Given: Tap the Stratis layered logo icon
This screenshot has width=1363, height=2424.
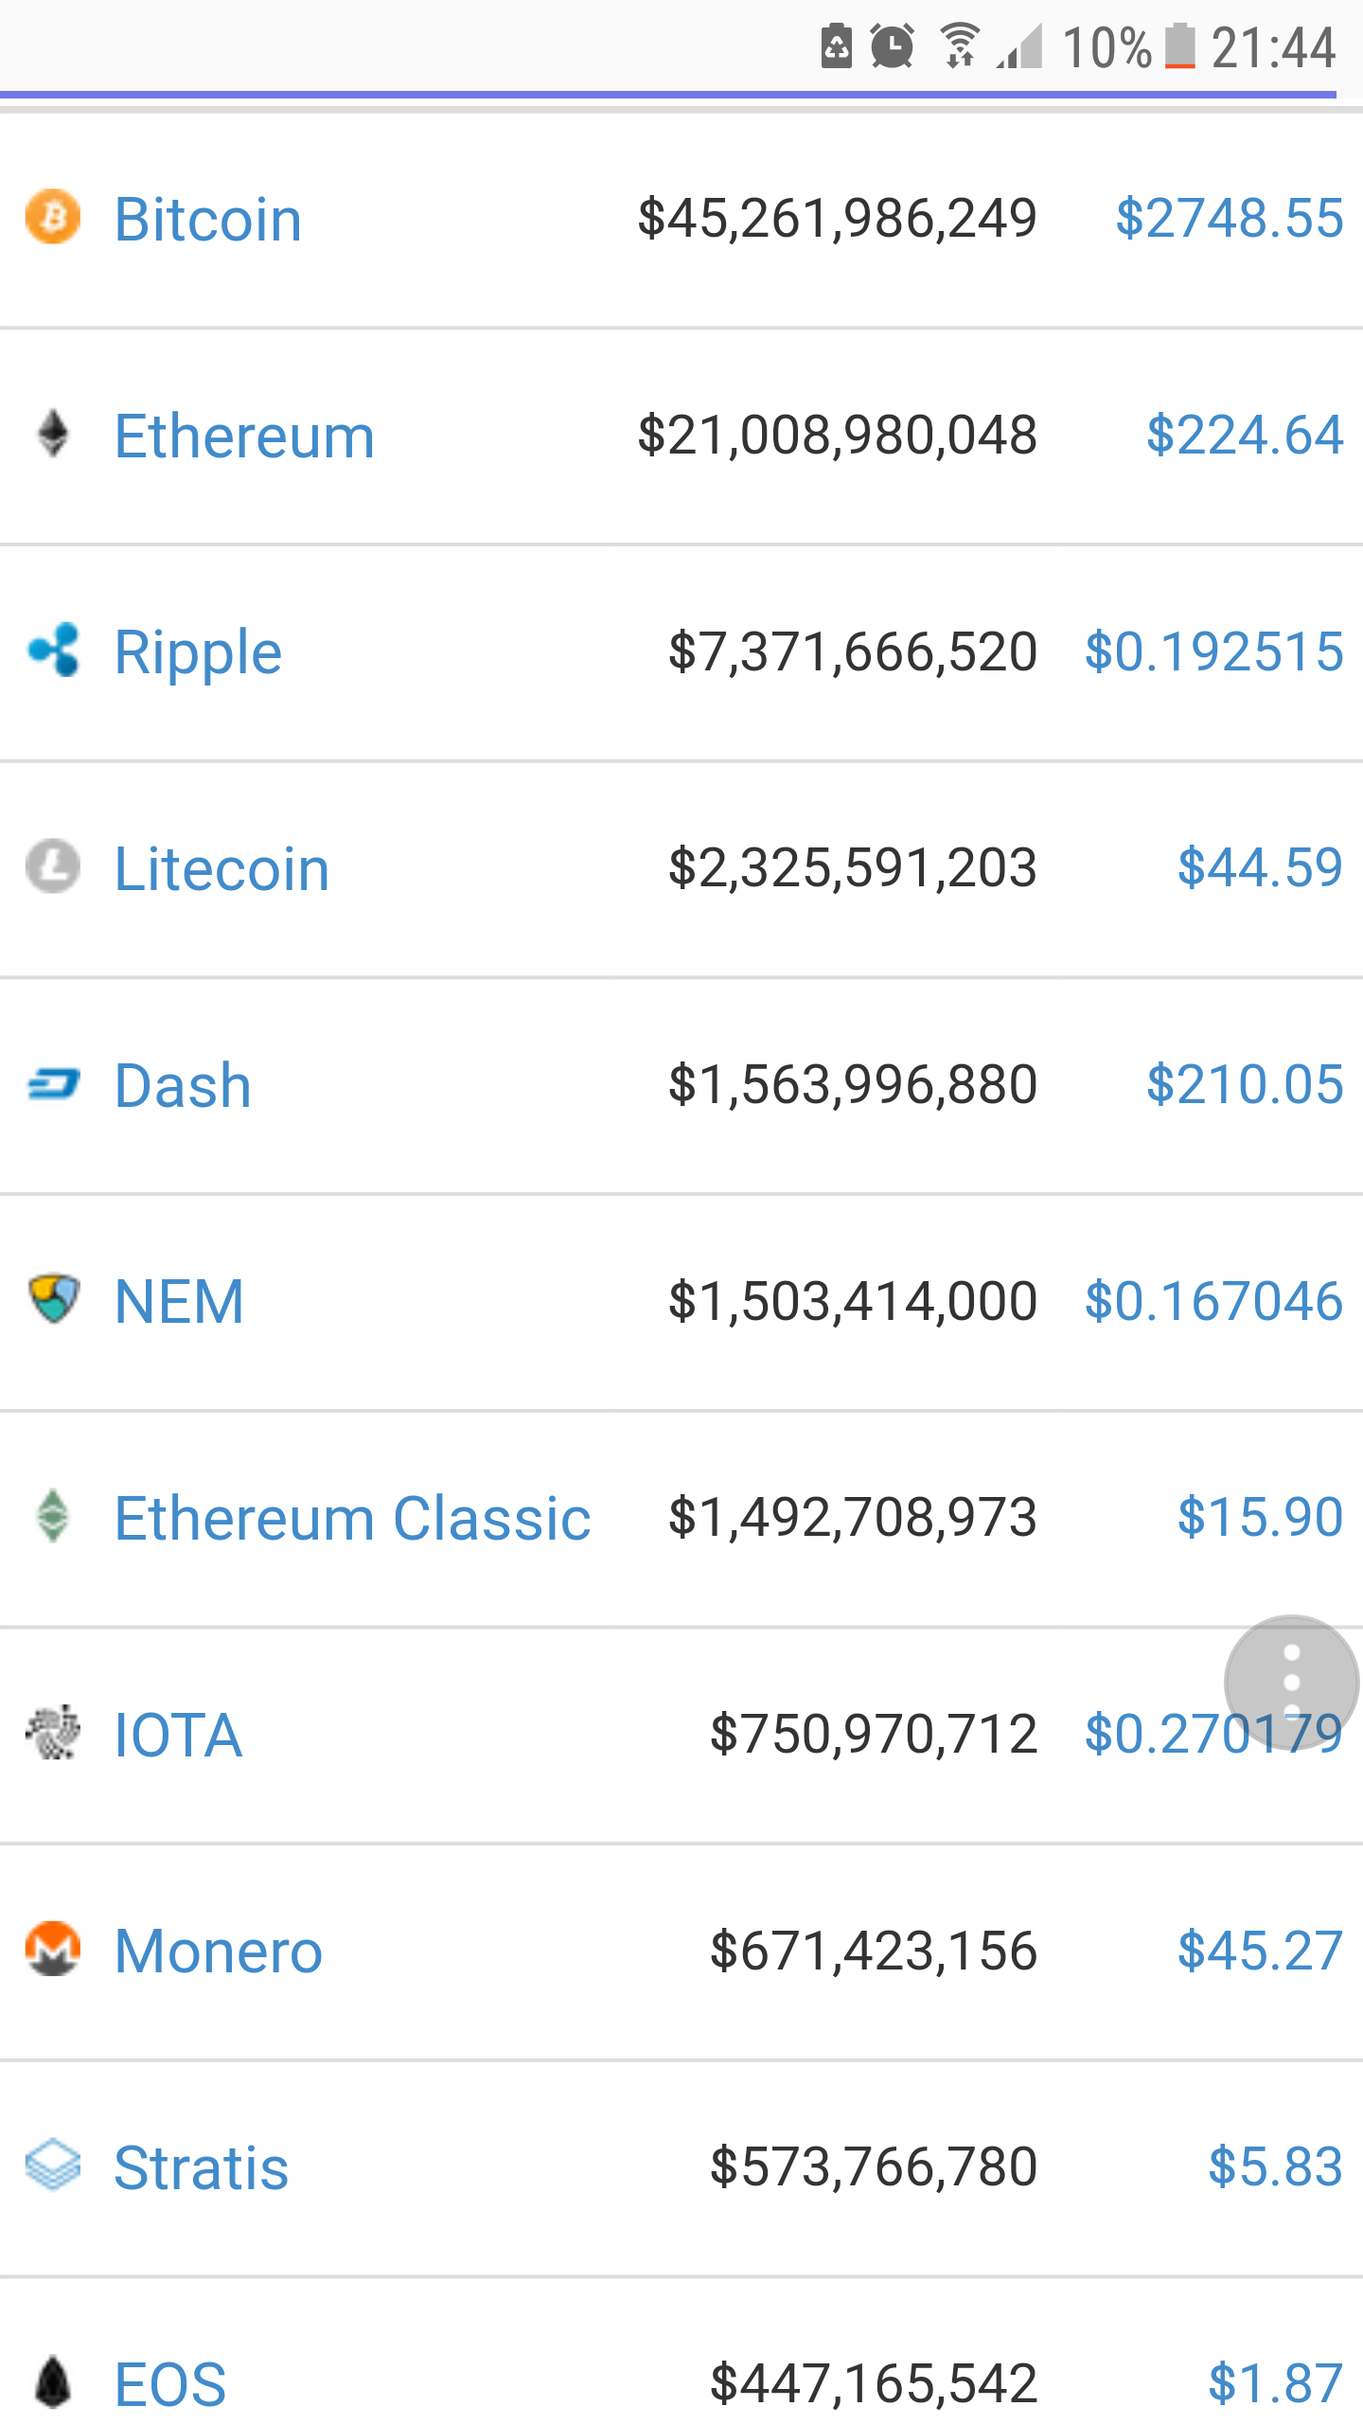Looking at the screenshot, I should coord(53,2166).
